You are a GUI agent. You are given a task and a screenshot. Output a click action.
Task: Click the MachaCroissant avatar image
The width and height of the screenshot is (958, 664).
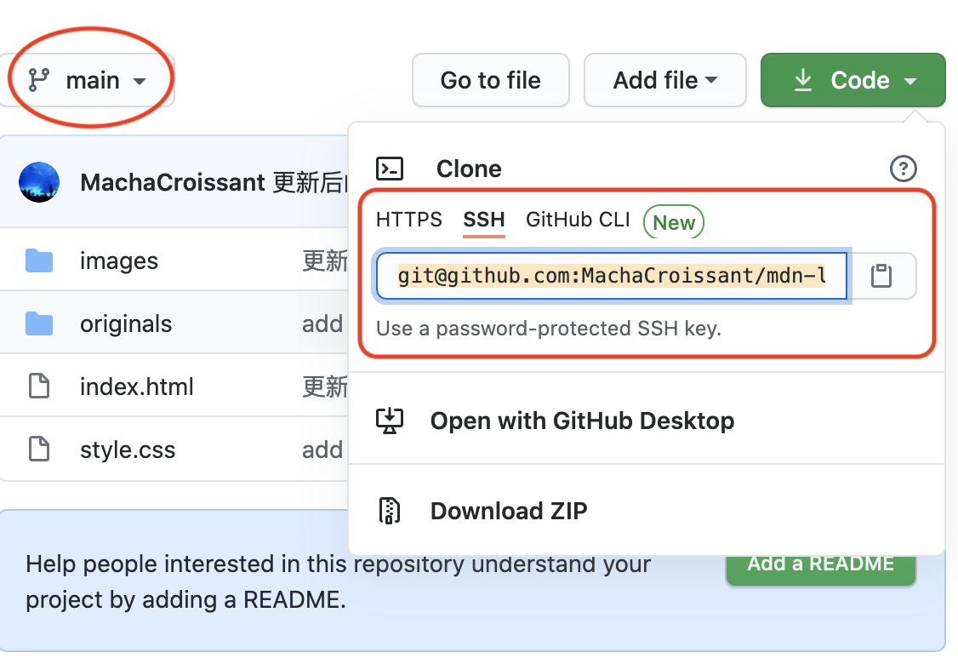pos(39,182)
